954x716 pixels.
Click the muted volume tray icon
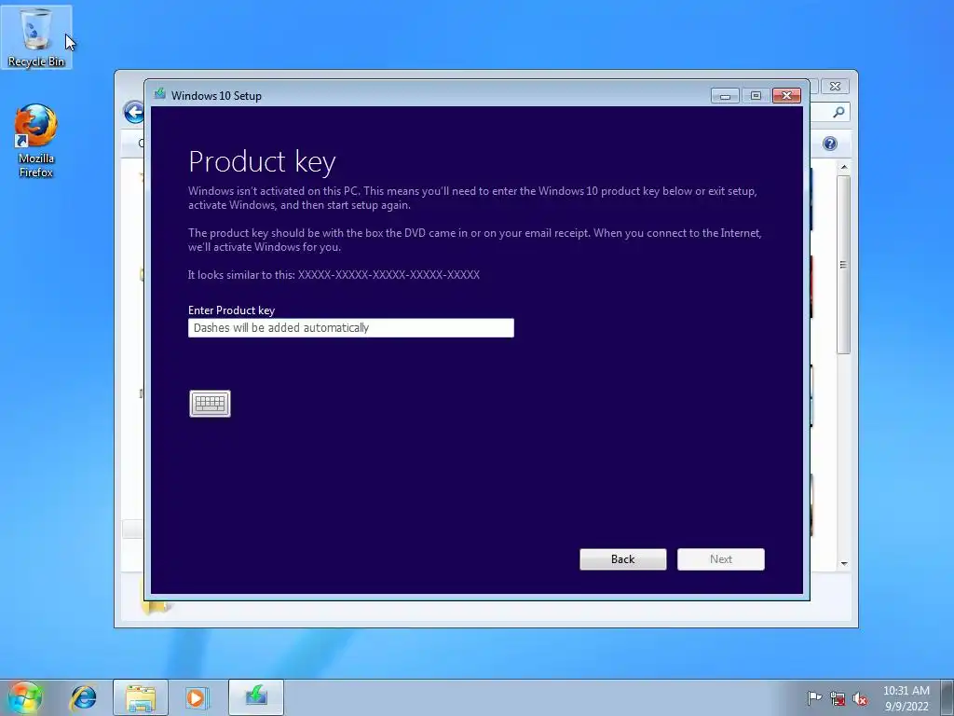[x=860, y=698]
